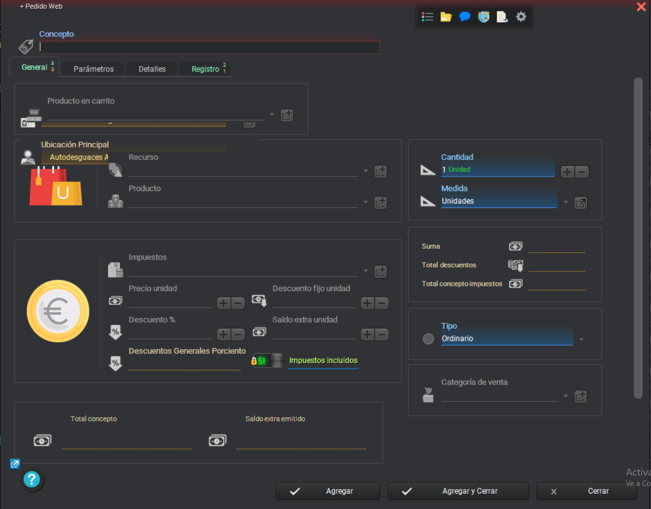This screenshot has width=651, height=509.
Task: Click the blue help question mark icon
Action: tap(31, 479)
